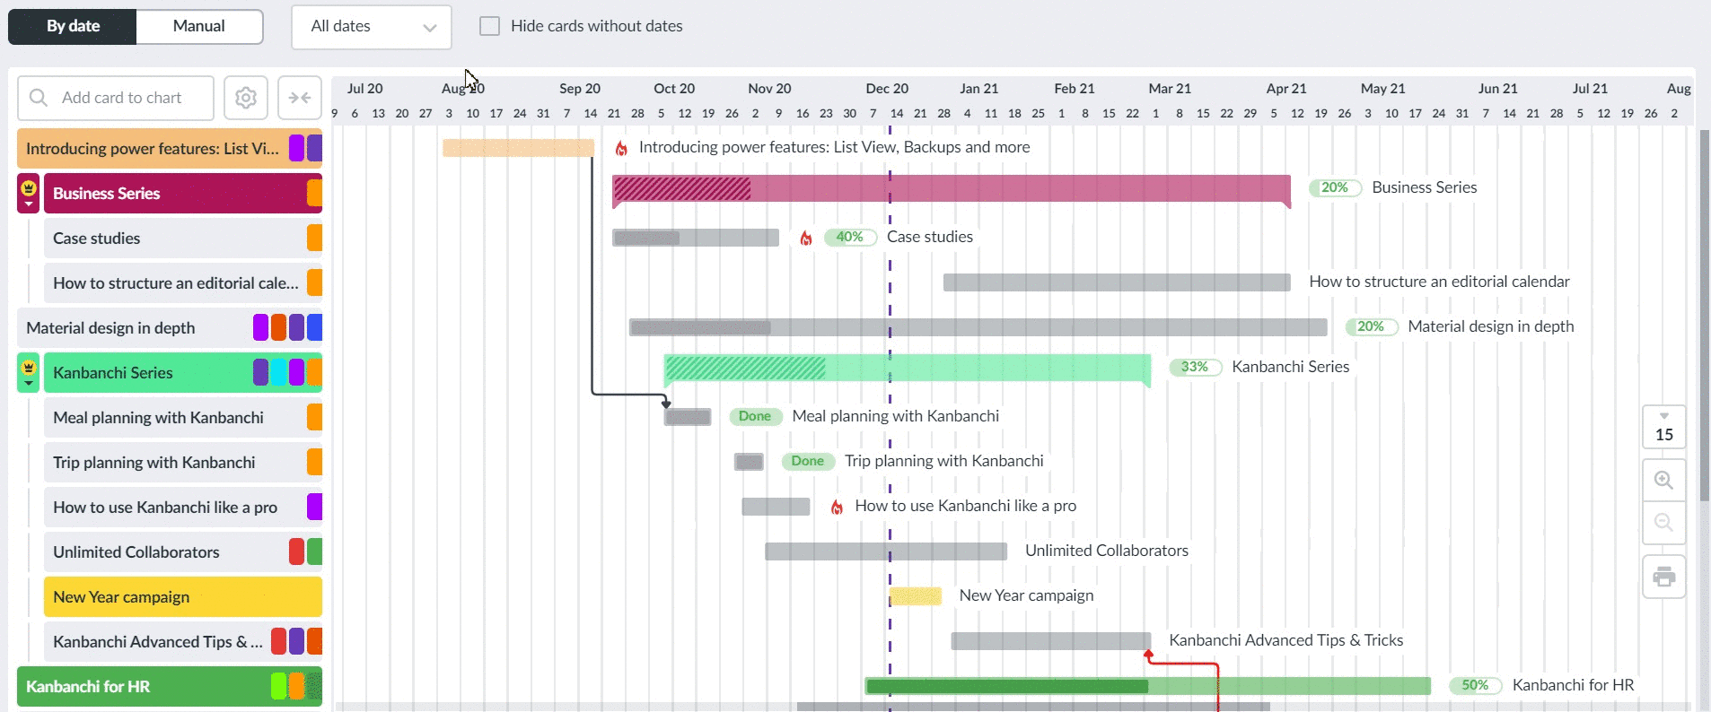Viewport: 1711px width, 712px height.
Task: Click Material design in depth timeline bar
Action: click(x=978, y=327)
